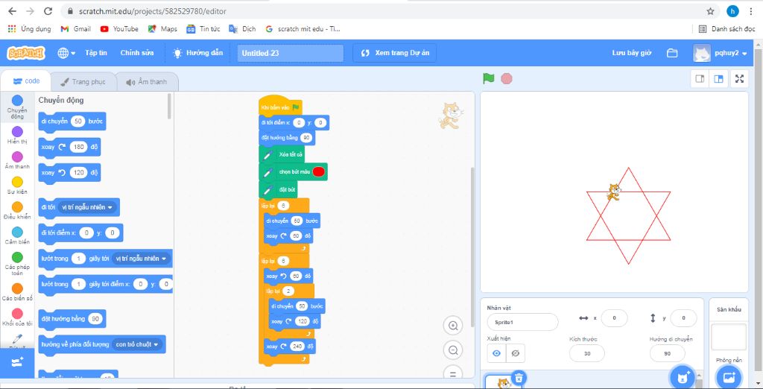Select Chuyển động block category

click(17, 107)
